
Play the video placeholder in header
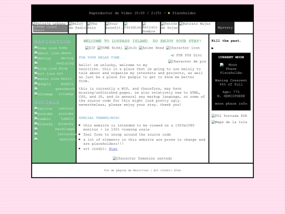(x=169, y=13)
